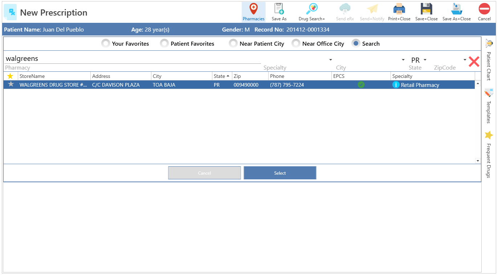This screenshot has width=498, height=275.
Task: Open the City dropdown arrow
Action: tap(403, 60)
